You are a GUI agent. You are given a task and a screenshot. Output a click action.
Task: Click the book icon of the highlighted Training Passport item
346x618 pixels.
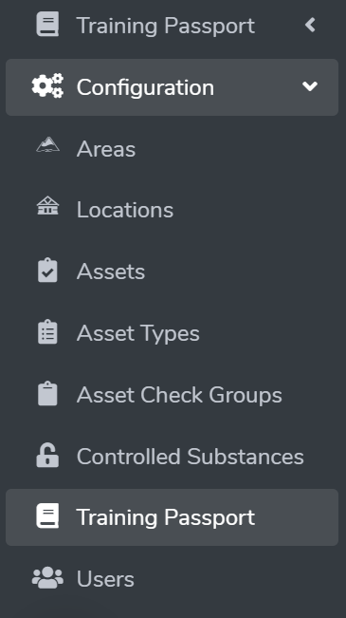[x=47, y=515]
